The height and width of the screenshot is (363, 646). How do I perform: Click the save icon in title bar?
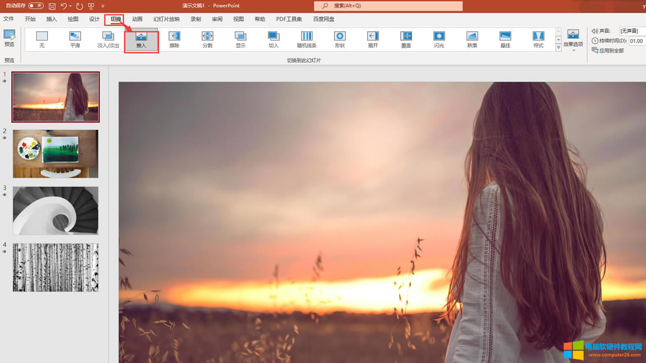[52, 6]
